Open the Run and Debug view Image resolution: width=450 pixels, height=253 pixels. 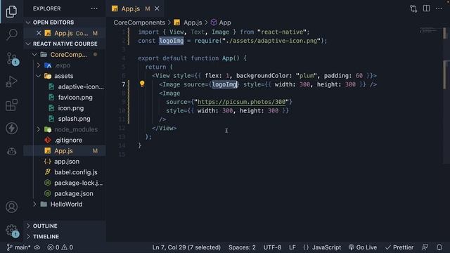(x=11, y=82)
